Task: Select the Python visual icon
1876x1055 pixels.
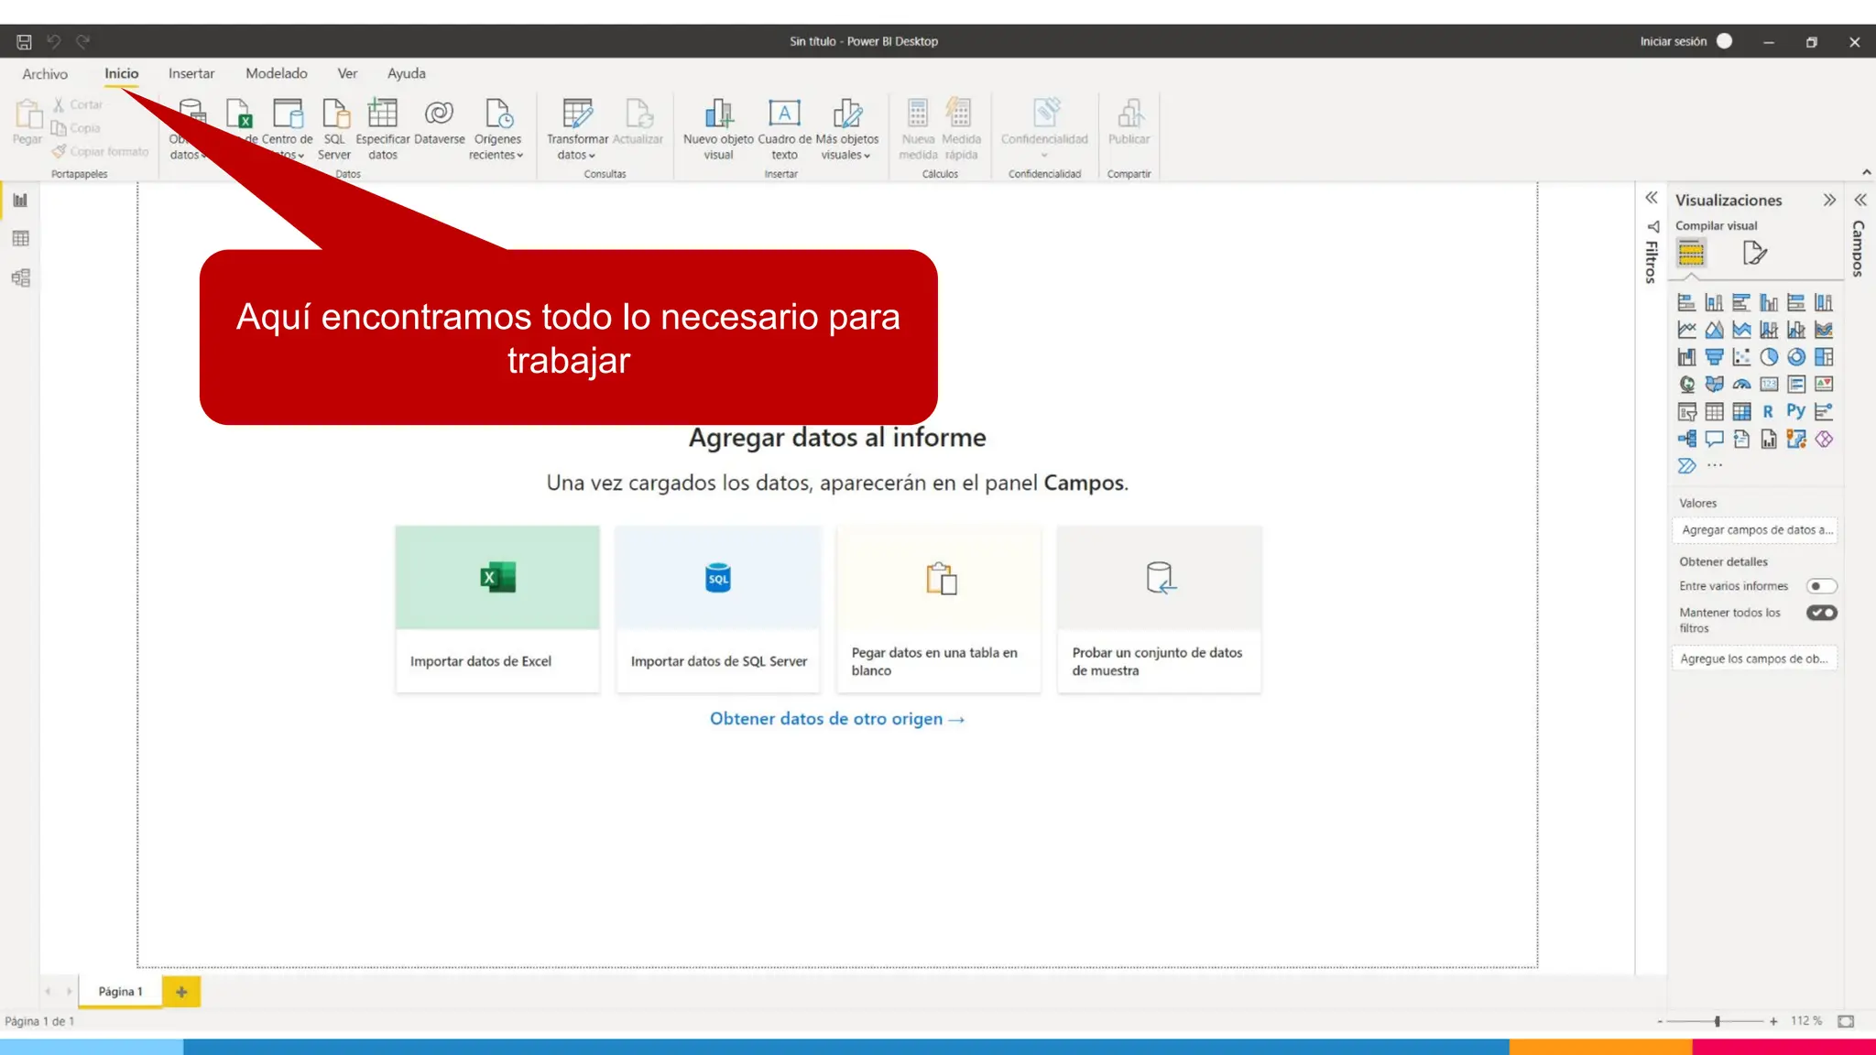Action: coord(1795,411)
